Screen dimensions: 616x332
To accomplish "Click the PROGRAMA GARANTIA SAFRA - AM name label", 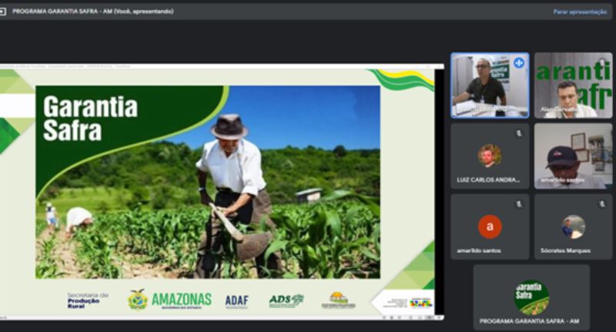I will [x=530, y=321].
